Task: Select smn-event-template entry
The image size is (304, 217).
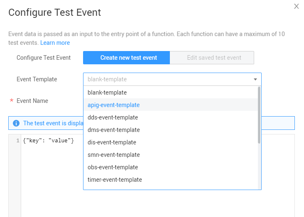Action: [x=113, y=155]
